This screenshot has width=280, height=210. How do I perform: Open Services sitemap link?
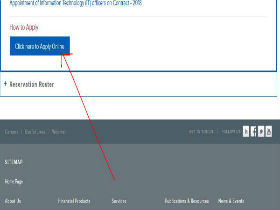(119, 201)
